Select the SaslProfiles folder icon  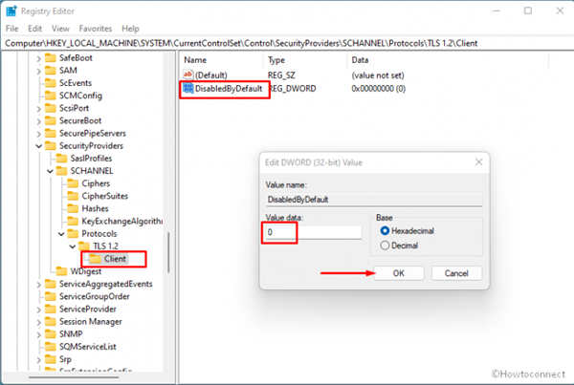tap(61, 159)
